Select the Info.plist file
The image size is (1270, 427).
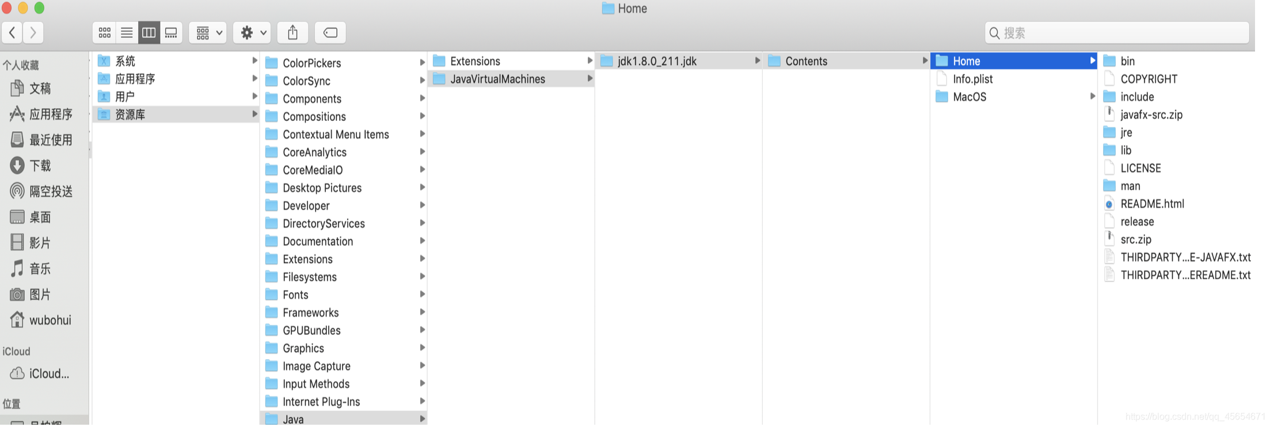1014,79
